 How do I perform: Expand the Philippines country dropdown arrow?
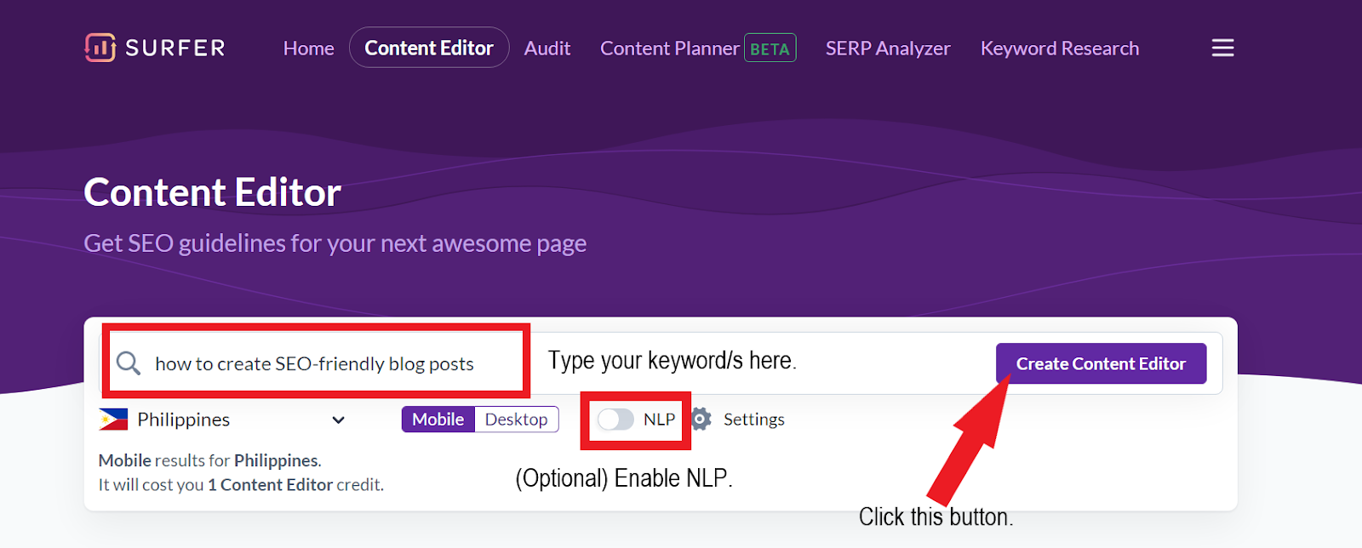[338, 420]
